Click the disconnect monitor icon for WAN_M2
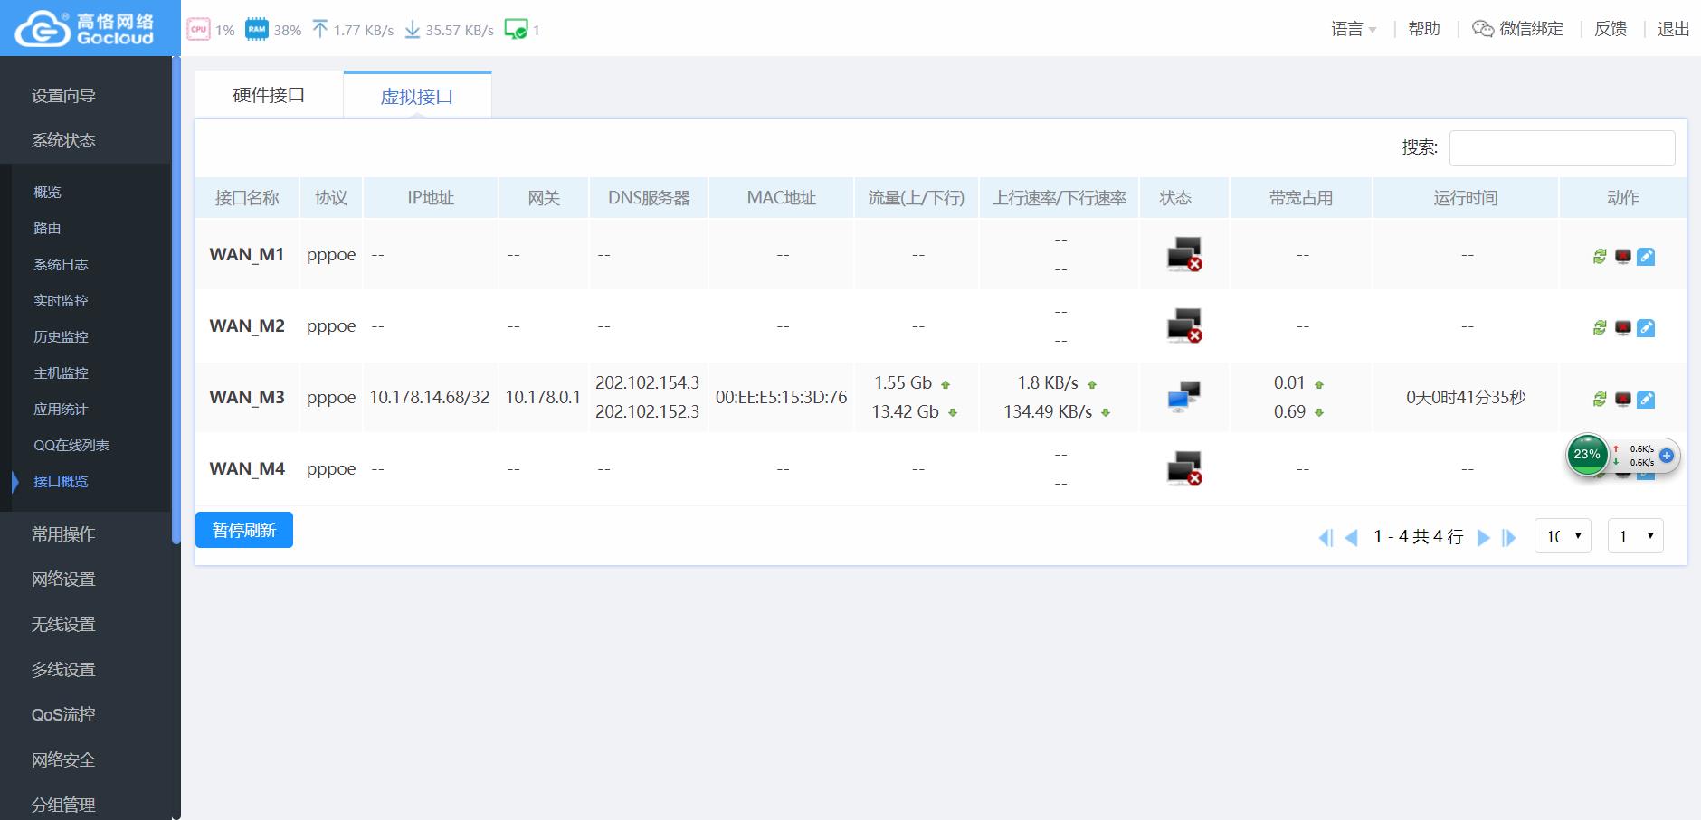 pos(1623,328)
